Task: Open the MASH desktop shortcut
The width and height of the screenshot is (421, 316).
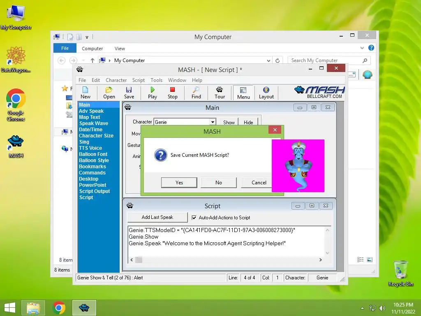Action: click(16, 147)
